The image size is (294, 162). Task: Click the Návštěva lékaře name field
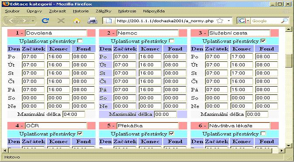[x=239, y=126]
